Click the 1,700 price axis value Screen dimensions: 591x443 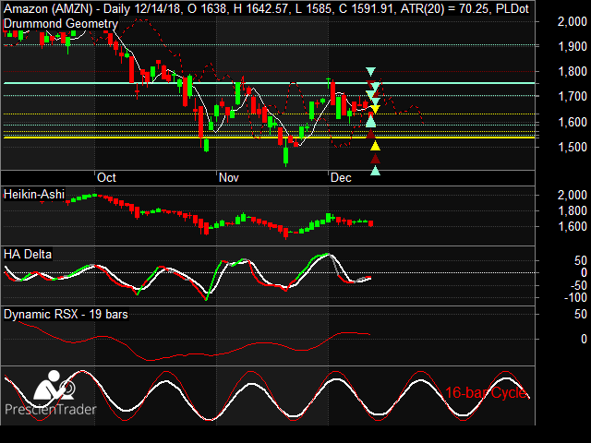tap(573, 97)
